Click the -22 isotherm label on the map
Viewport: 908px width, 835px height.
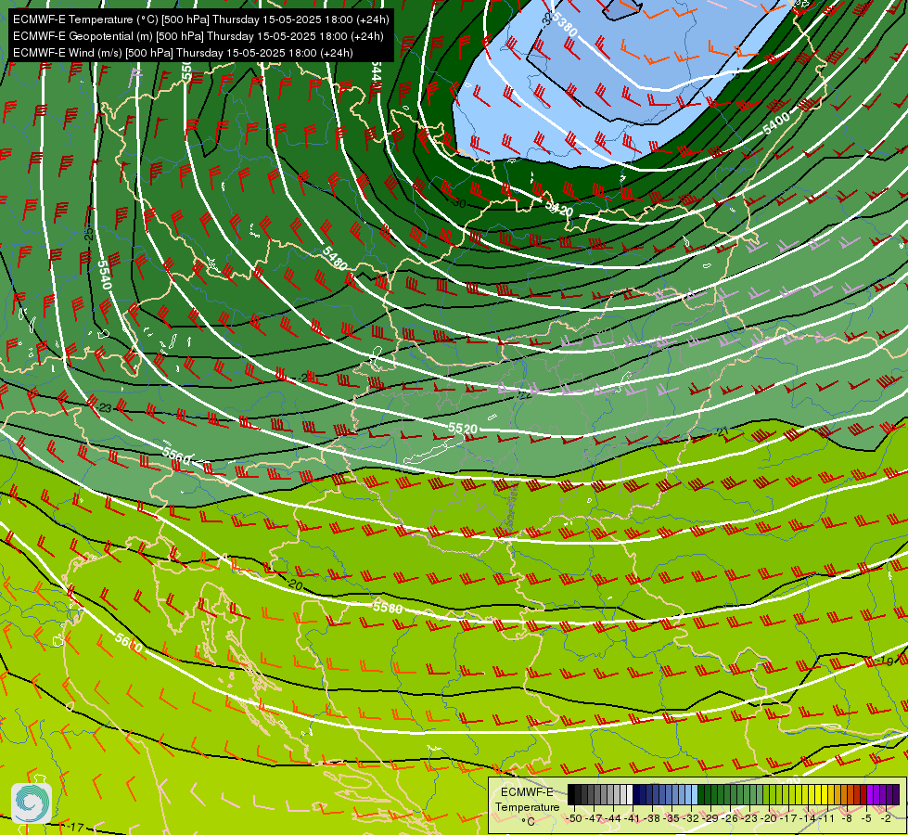tap(524, 396)
